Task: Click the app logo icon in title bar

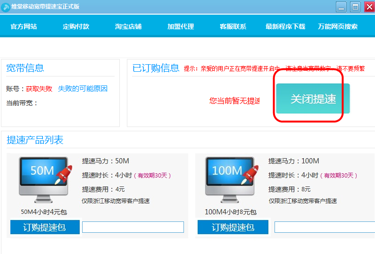Action: (6, 7)
